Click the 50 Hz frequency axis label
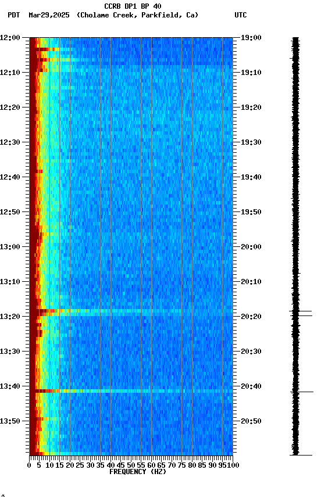Viewport: 321px width, 502px height. (131, 465)
